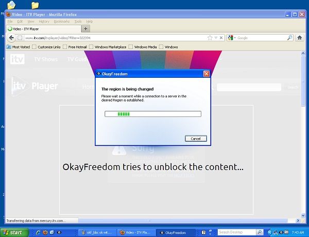Click the Search Desktop field

click(236, 232)
